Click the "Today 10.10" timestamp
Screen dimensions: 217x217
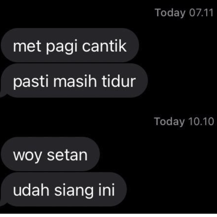point(184,122)
